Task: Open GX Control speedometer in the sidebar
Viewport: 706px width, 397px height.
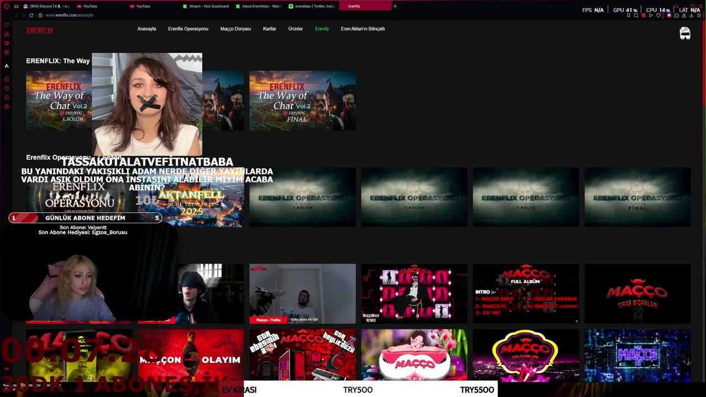Action: click(x=7, y=25)
